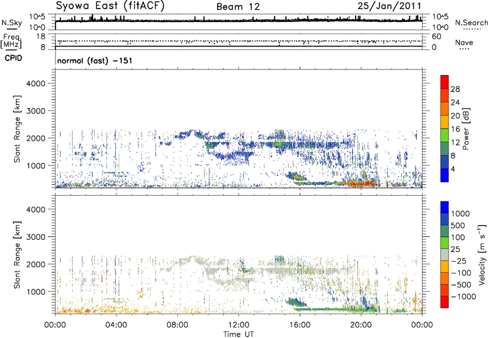
Task: Click the dotted line sample under Nave
Action: (x=465, y=49)
